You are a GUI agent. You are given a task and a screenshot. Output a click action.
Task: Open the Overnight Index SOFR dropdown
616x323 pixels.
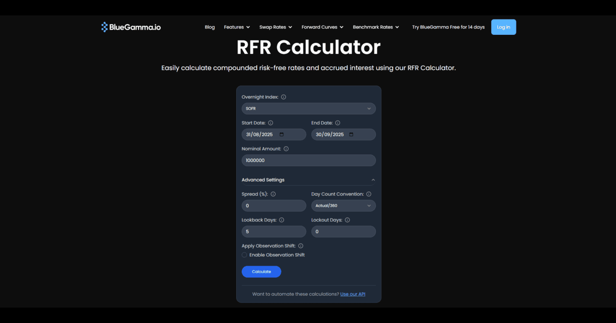pyautogui.click(x=309, y=109)
